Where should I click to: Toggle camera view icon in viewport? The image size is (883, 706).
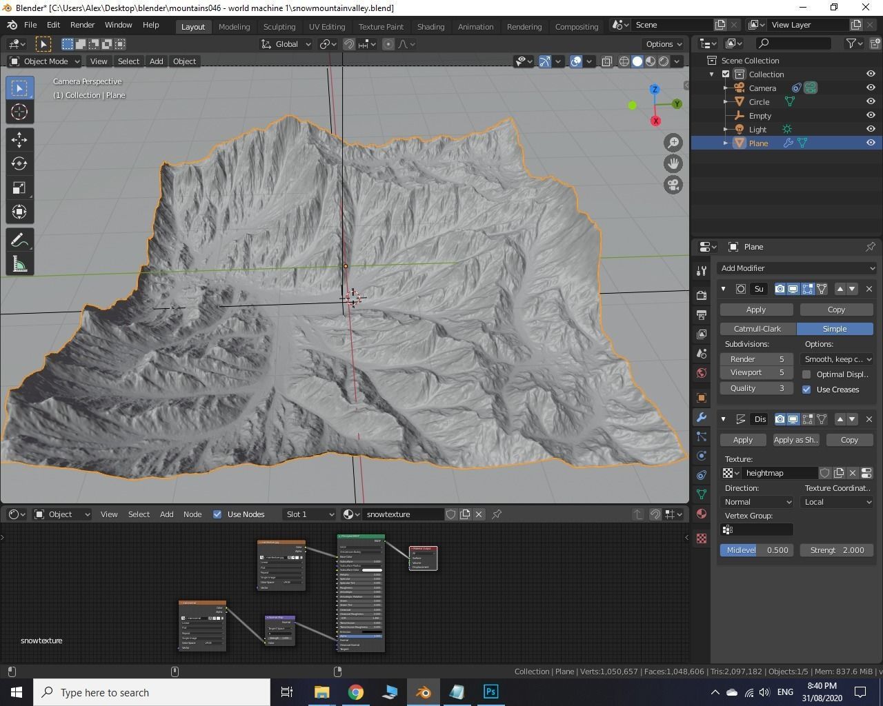coord(673,185)
